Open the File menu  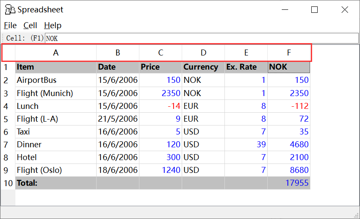click(x=10, y=26)
